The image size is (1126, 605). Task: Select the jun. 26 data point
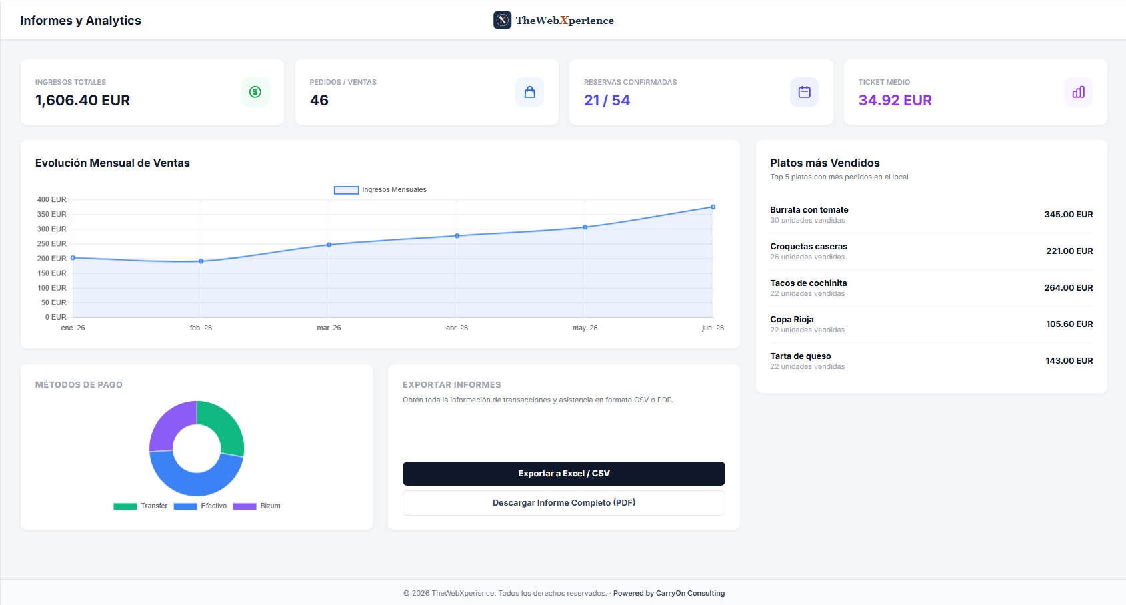pos(713,207)
